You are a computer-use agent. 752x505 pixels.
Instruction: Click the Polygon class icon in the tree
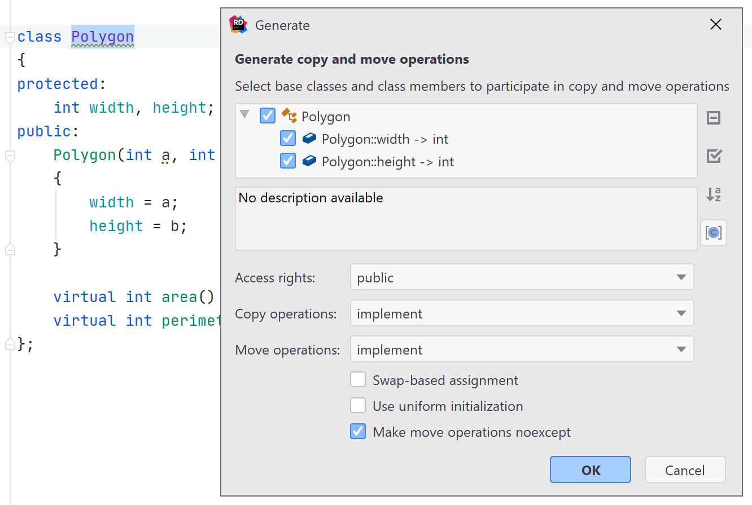pos(290,116)
